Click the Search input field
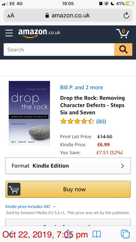Screen dimensions: 136x242 click(x=59, y=50)
